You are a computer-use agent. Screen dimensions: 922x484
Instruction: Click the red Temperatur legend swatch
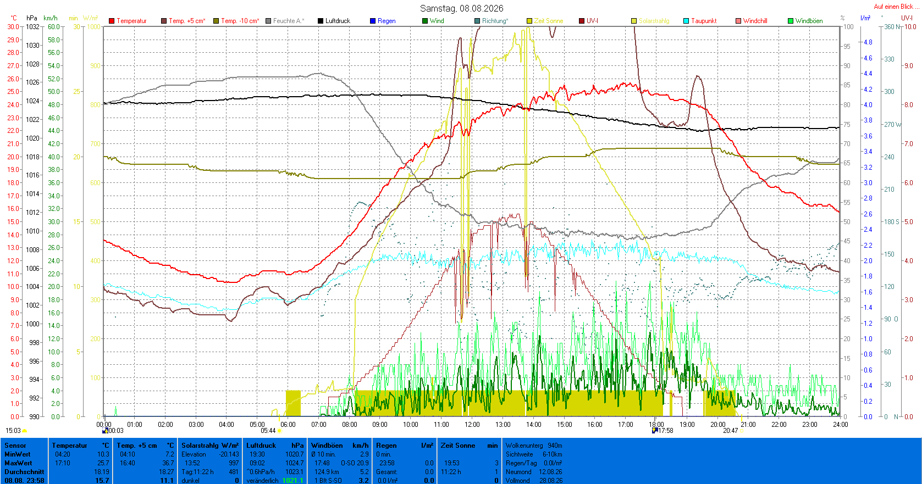point(112,21)
